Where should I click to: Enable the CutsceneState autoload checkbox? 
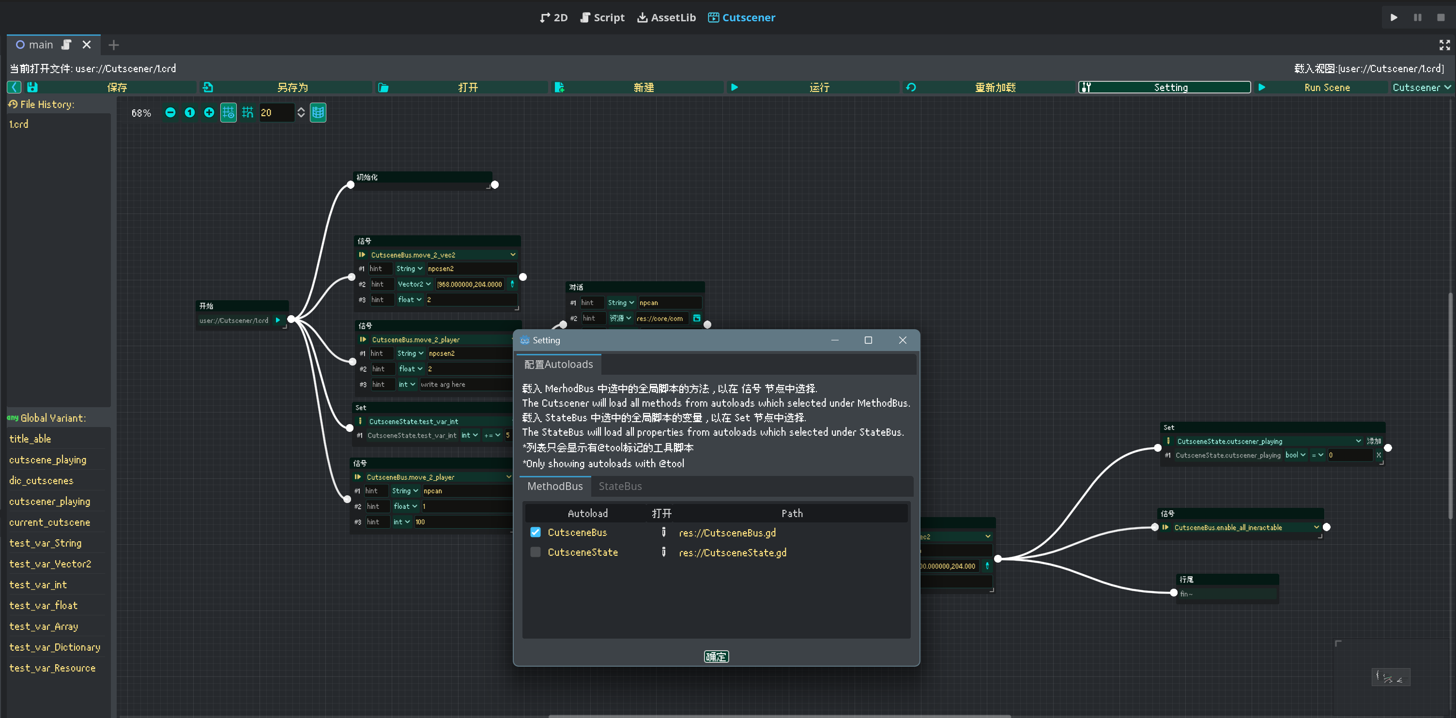(x=535, y=552)
